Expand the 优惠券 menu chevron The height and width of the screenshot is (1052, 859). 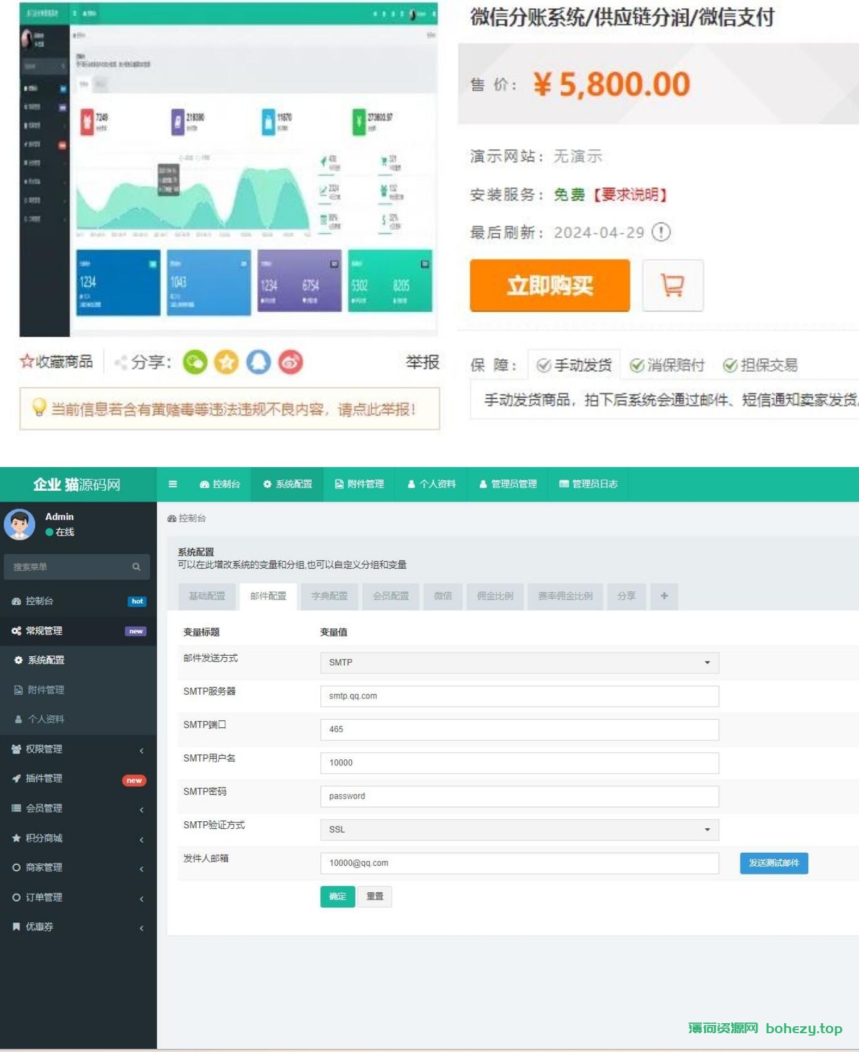click(142, 928)
